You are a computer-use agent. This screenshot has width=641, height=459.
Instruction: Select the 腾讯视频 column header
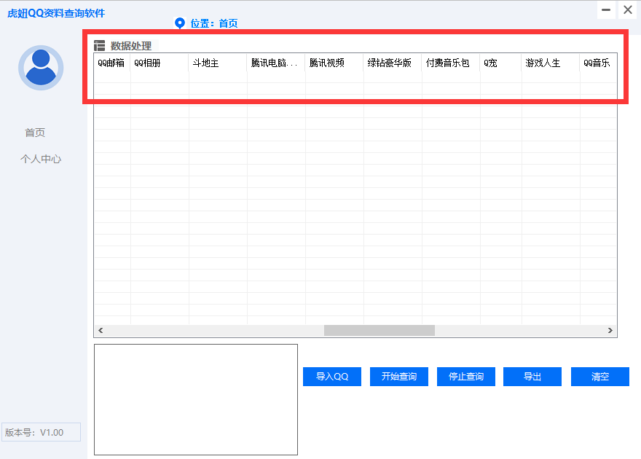tap(334, 63)
